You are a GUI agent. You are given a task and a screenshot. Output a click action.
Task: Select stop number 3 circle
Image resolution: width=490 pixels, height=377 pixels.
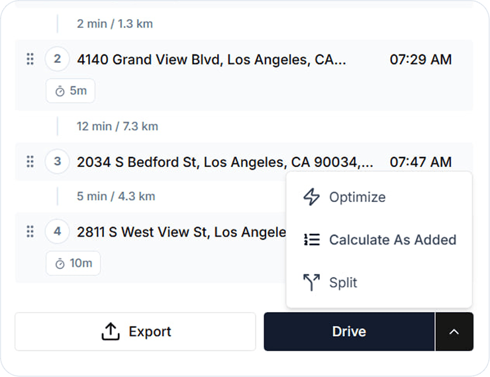click(58, 162)
